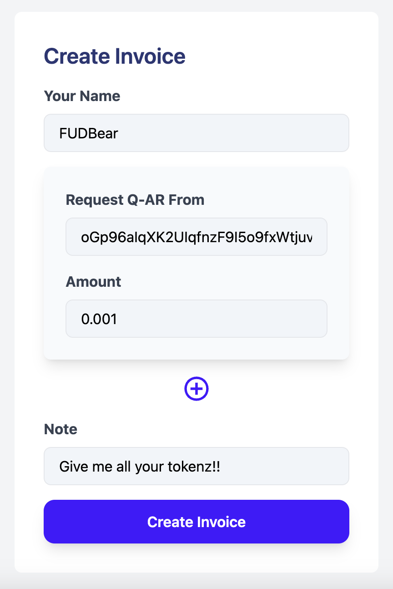The height and width of the screenshot is (589, 393).
Task: Click the Create Invoice page heading
Action: click(115, 56)
